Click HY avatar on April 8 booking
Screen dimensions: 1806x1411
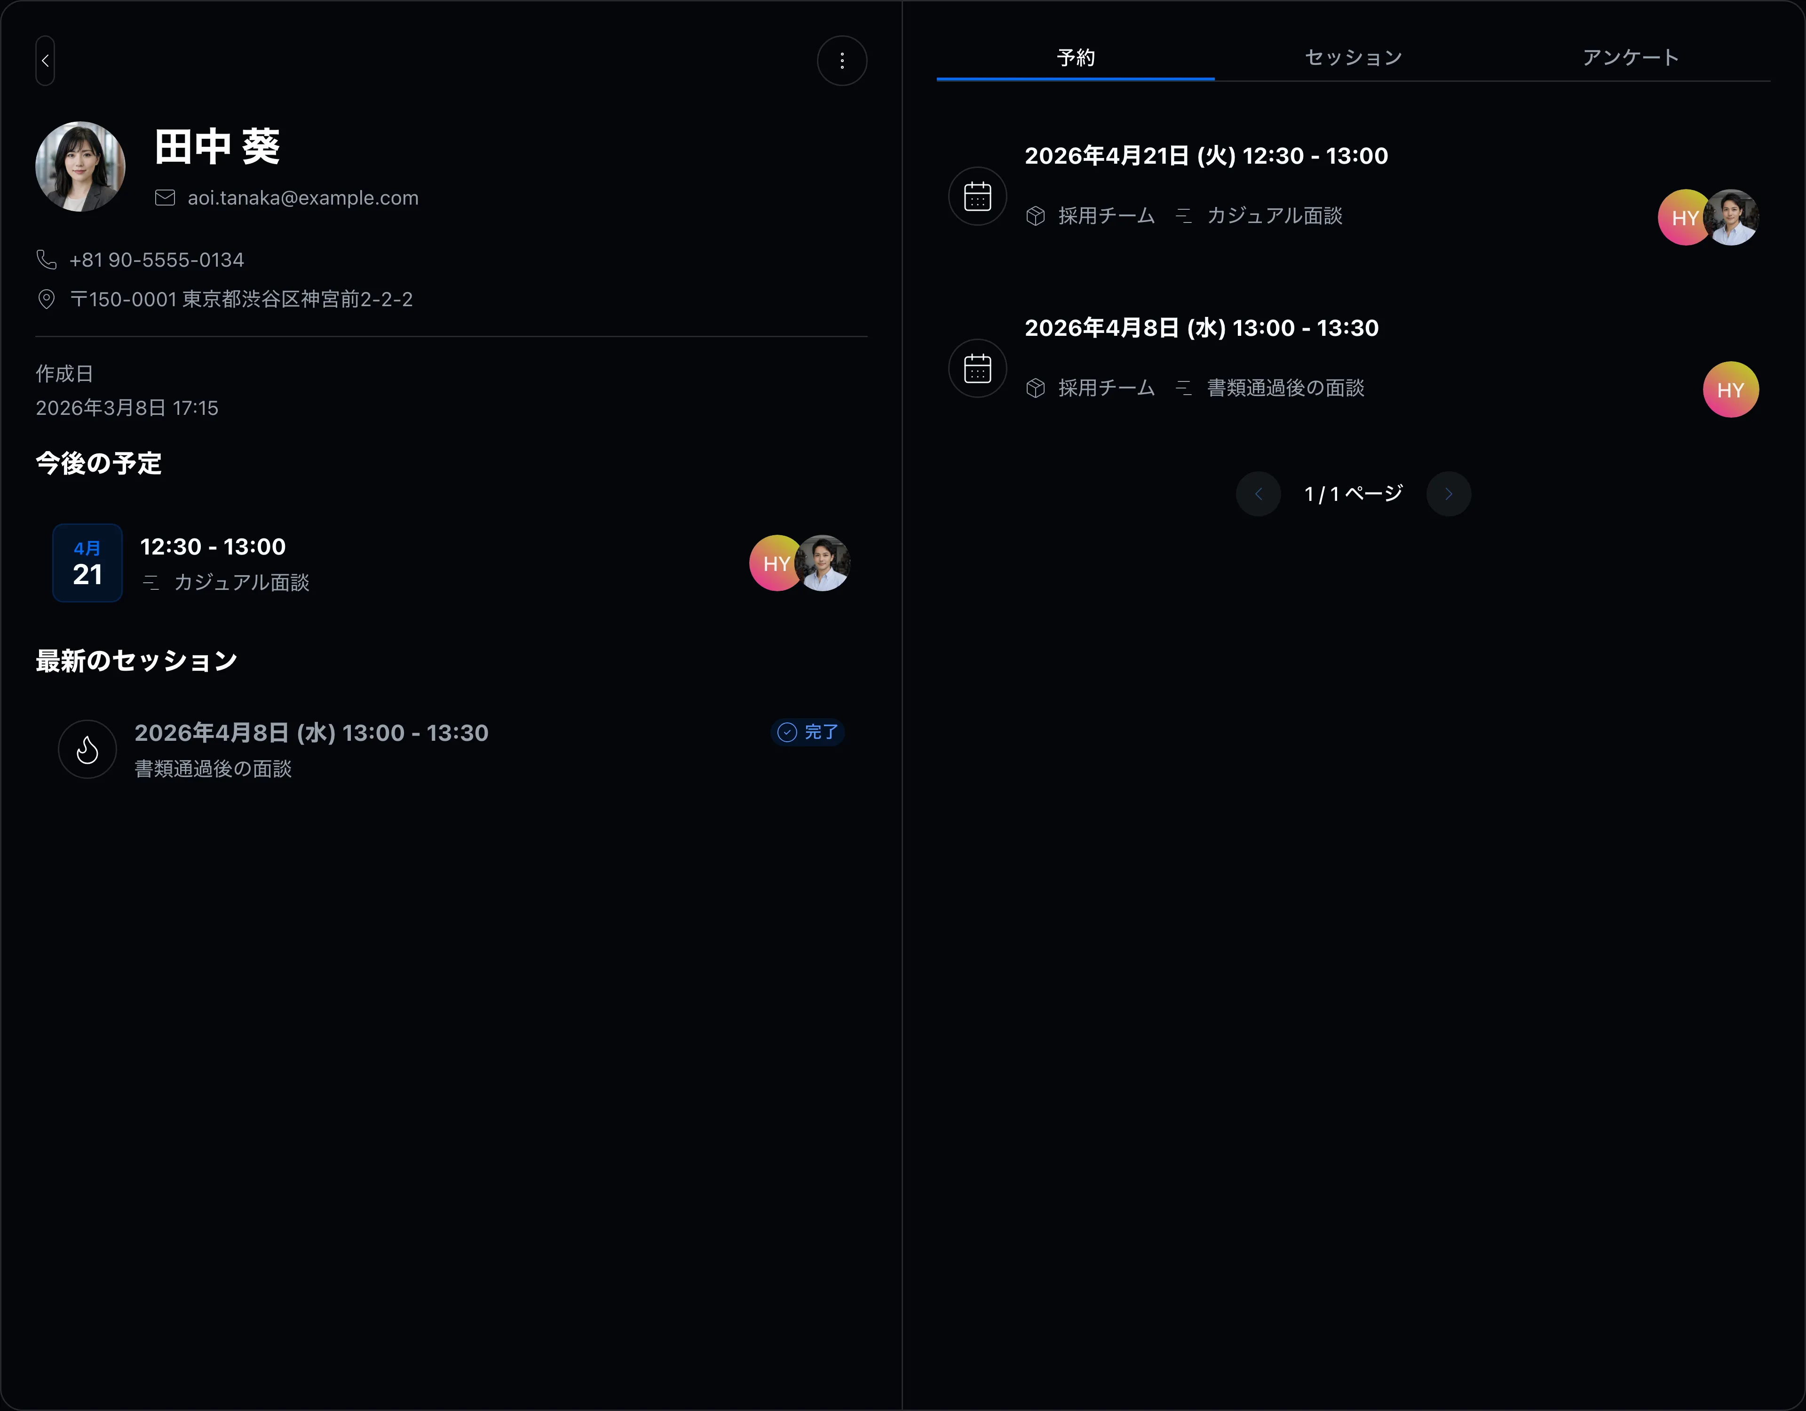(1730, 389)
